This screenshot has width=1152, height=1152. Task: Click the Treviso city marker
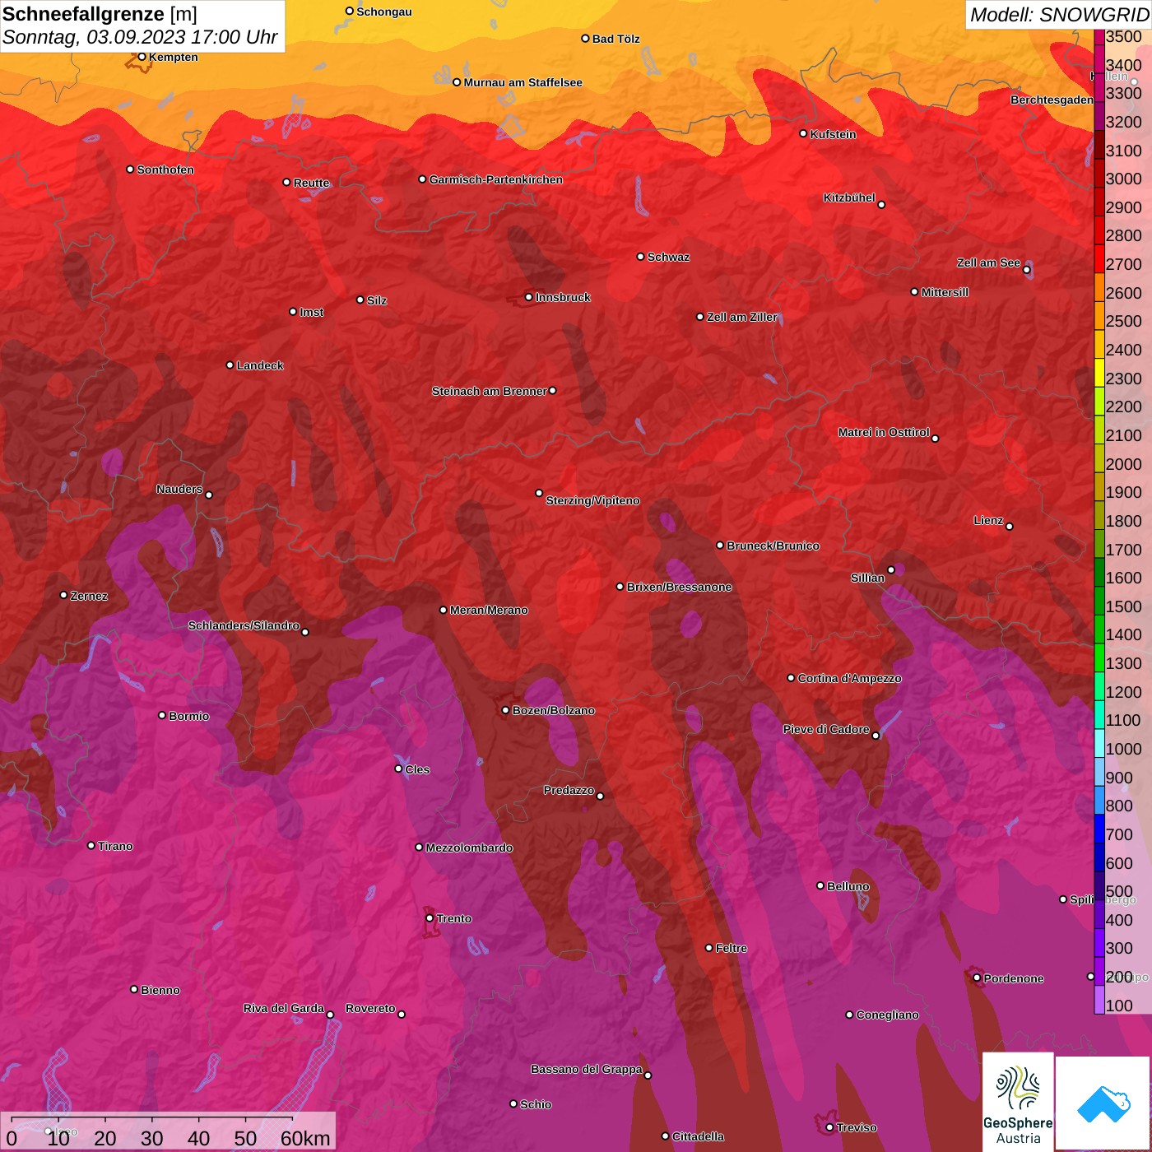pyautogui.click(x=829, y=1128)
